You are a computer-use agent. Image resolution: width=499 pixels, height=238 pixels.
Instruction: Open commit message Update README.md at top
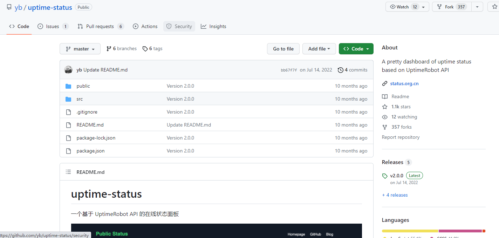point(105,70)
